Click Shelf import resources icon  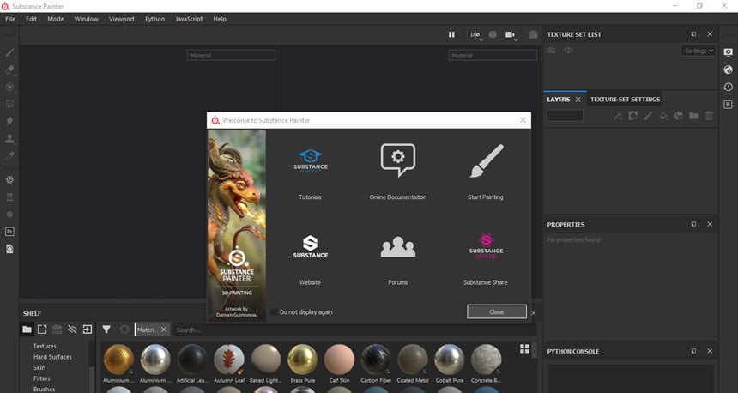87,330
